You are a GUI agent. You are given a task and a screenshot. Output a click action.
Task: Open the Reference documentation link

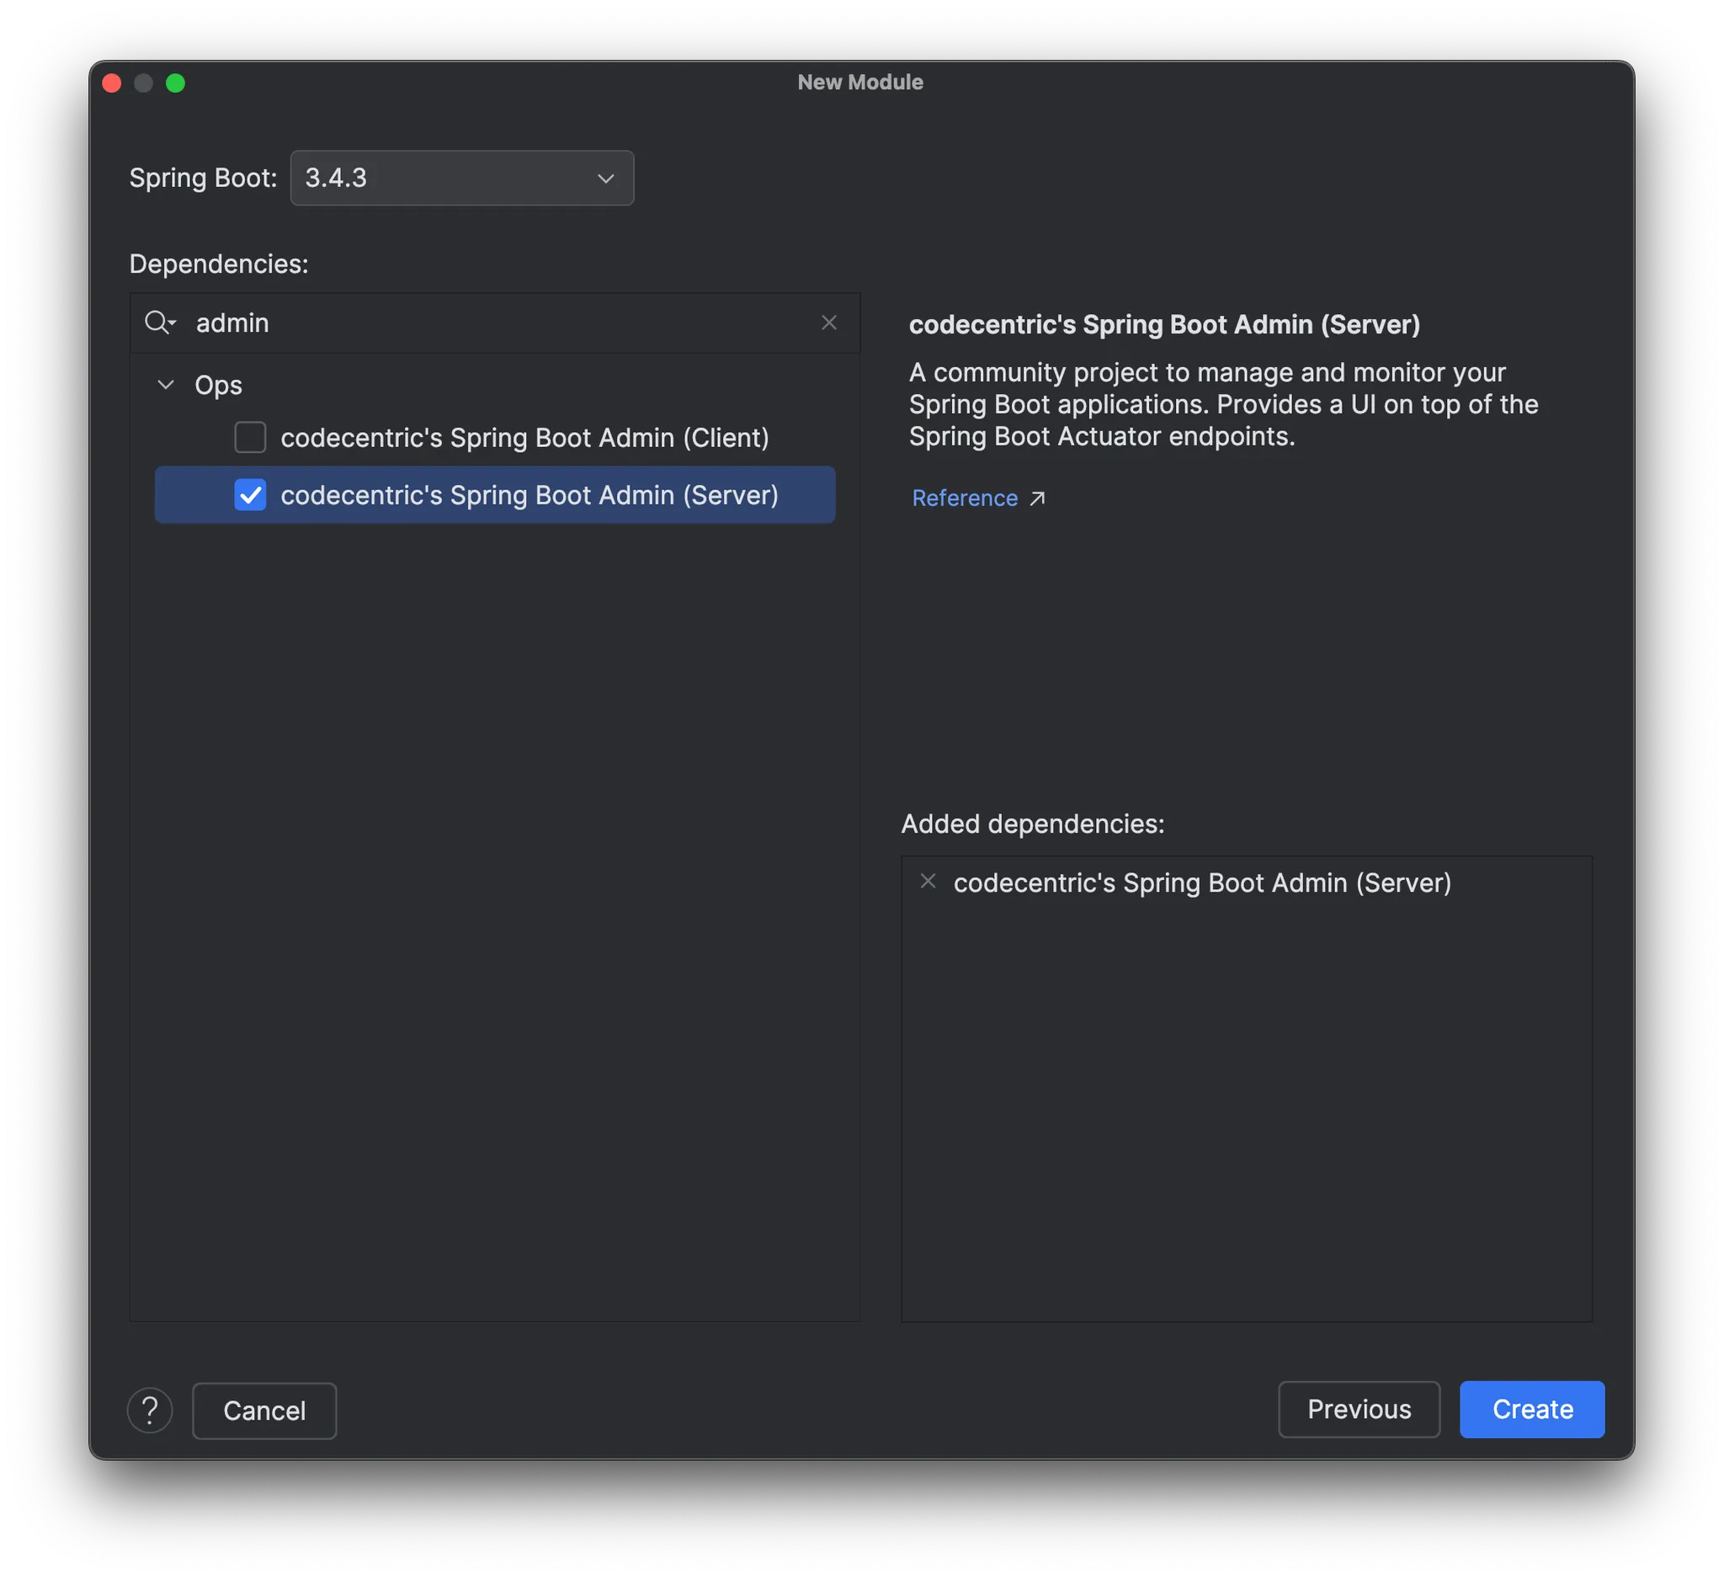(965, 498)
